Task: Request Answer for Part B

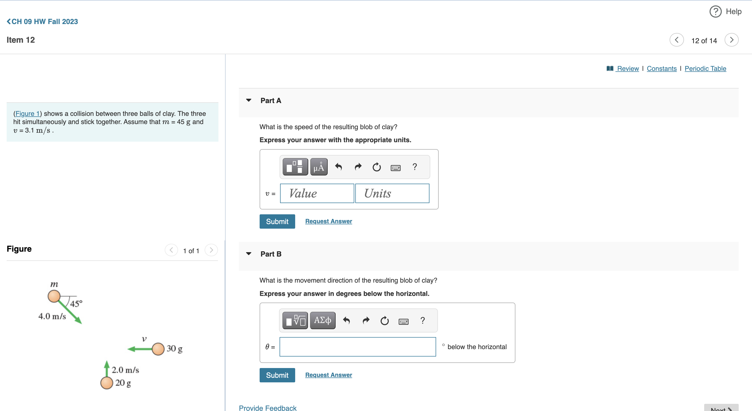Action: pyautogui.click(x=328, y=375)
